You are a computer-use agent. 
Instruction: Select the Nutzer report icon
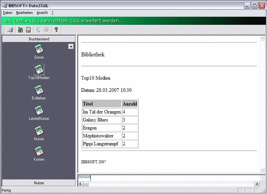39,130
